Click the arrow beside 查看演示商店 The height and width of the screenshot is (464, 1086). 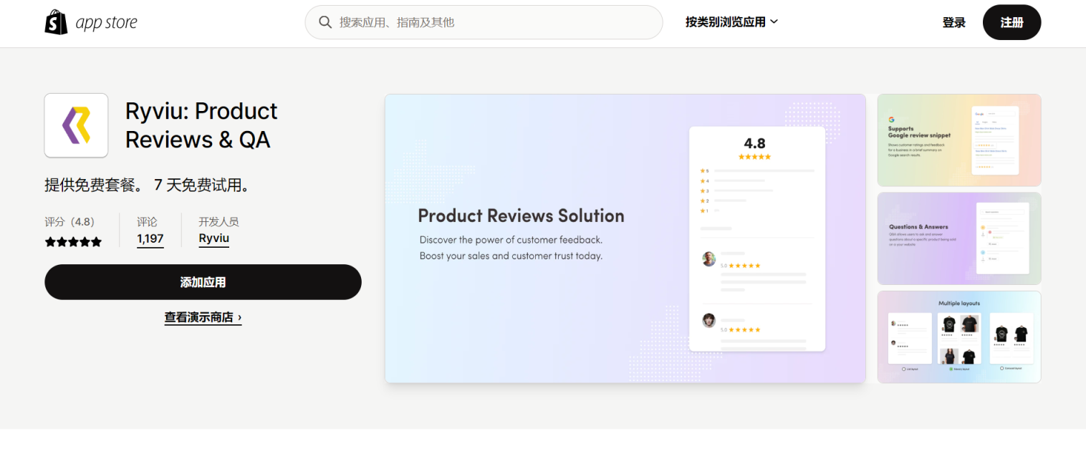[x=239, y=317]
